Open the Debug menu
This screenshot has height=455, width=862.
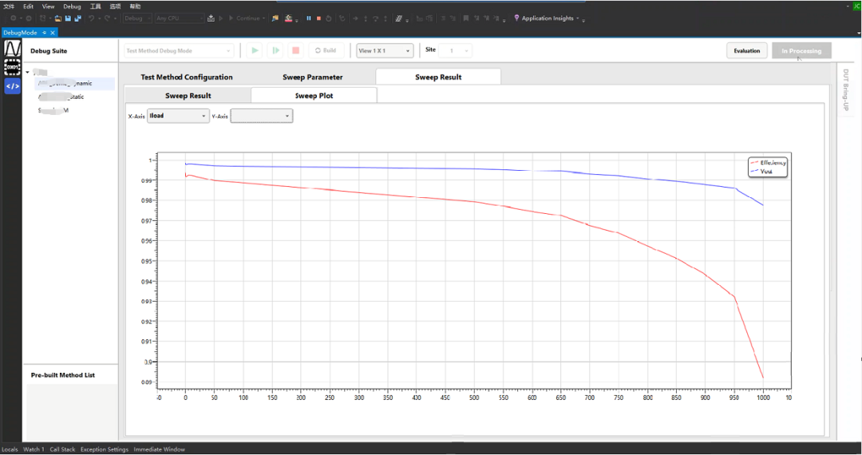click(x=72, y=6)
